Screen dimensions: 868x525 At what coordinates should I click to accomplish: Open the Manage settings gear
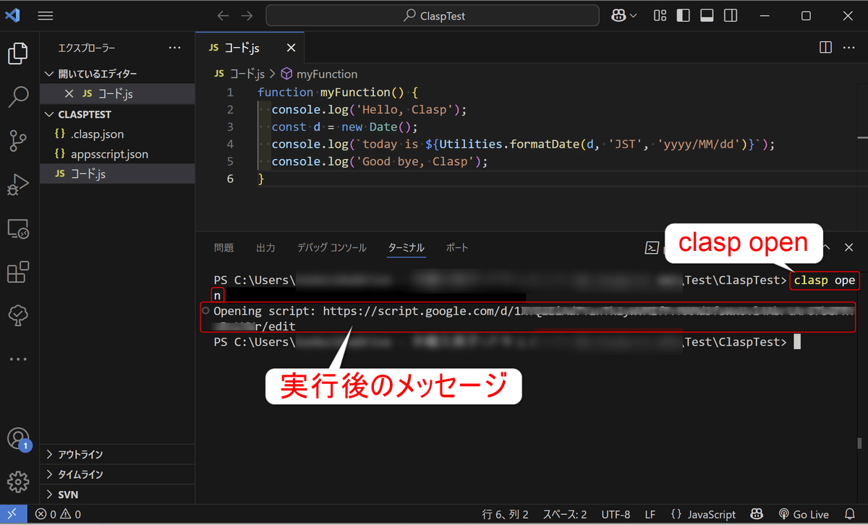18,482
